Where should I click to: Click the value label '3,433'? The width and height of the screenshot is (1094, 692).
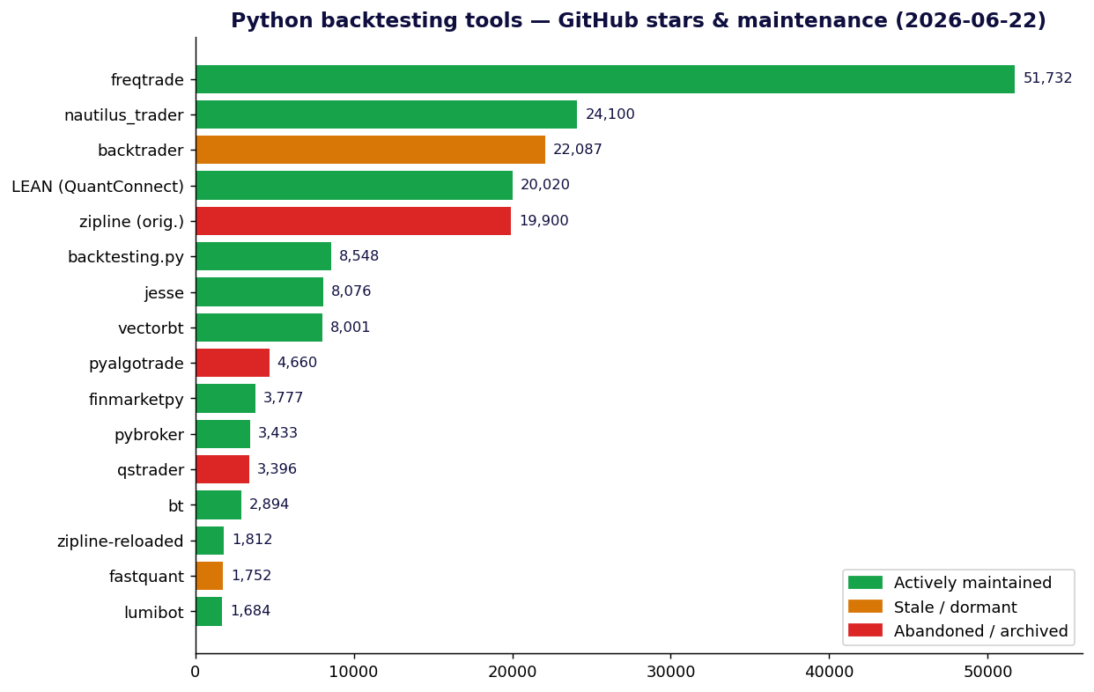pyautogui.click(x=278, y=434)
